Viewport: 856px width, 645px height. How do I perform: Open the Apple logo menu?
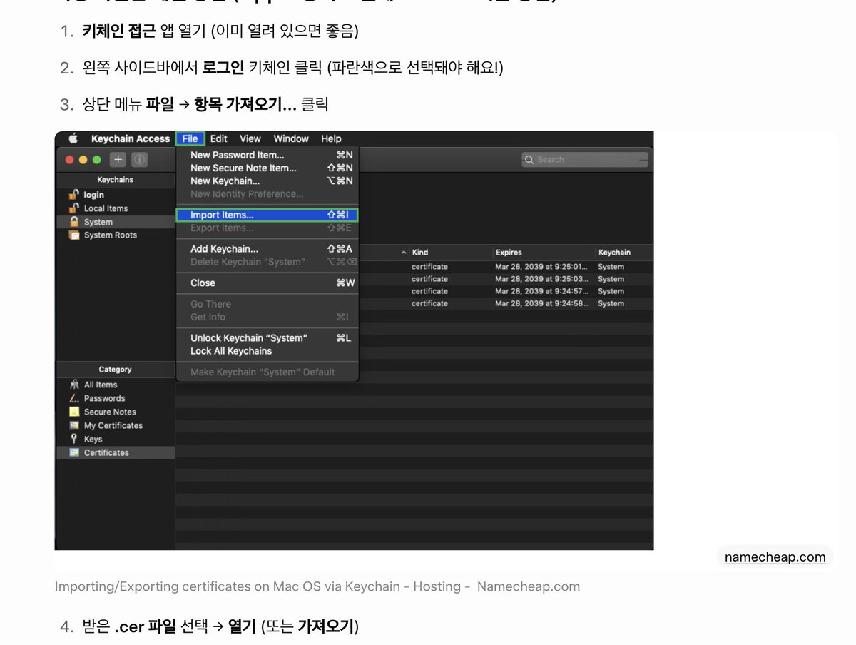coord(73,138)
